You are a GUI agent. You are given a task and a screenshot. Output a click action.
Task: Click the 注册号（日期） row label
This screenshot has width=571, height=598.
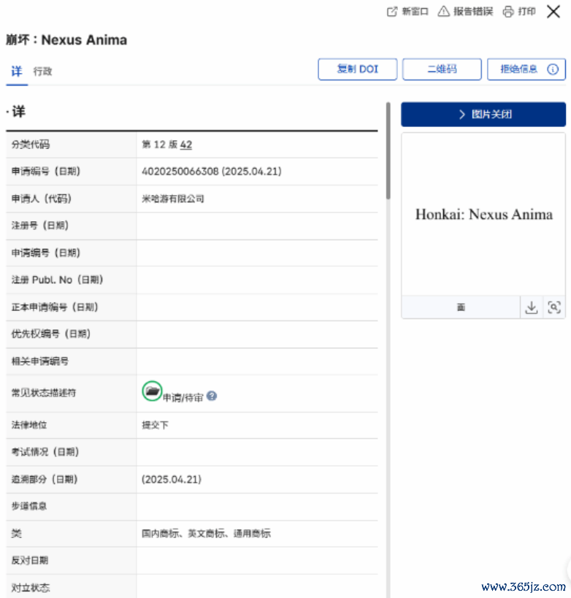click(39, 226)
